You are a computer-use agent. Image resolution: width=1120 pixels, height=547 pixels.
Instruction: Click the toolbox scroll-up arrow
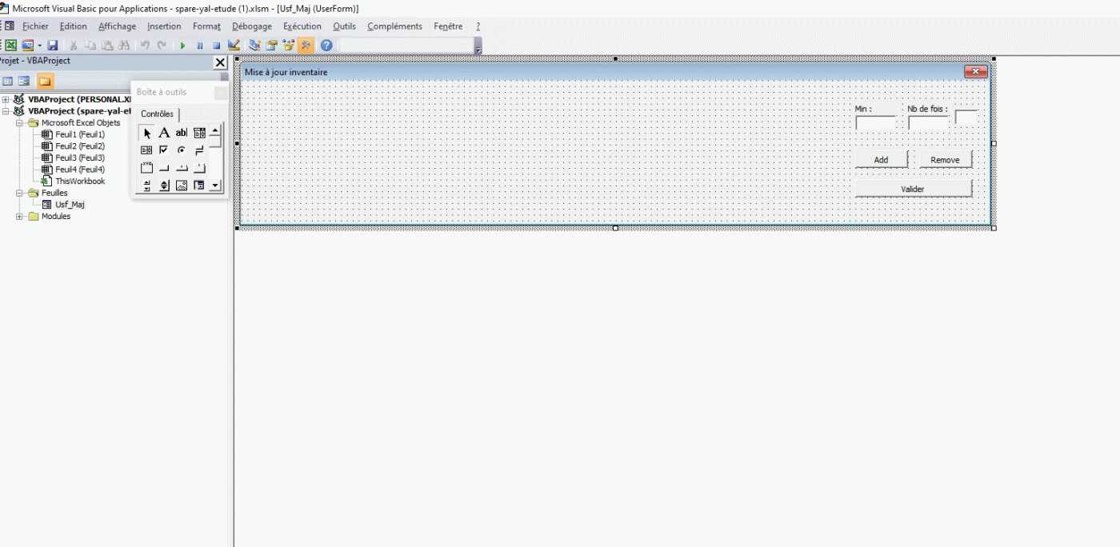[215, 130]
